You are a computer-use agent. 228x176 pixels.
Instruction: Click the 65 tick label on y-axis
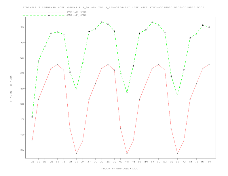pos(22,58)
